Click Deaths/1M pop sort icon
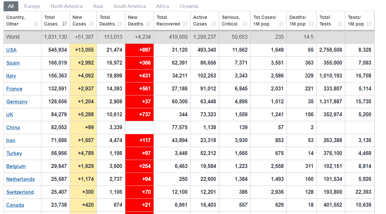Image resolution: width=386 pixels, height=214 pixels. click(311, 24)
